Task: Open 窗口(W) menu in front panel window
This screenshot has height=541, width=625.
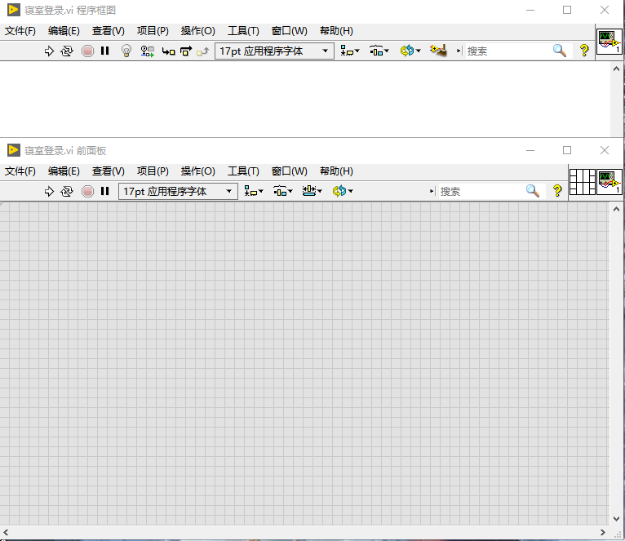Action: [290, 171]
